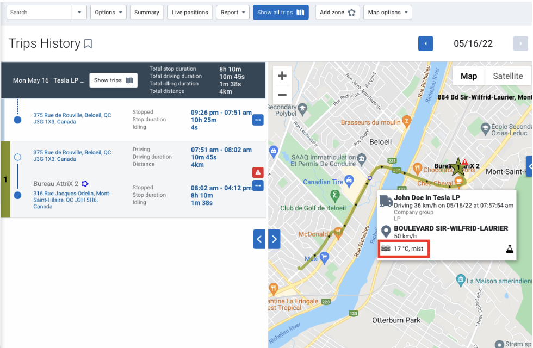Viewport: 533px width, 348px height.
Task: Click the stop time 08:02 am - 04:12 pm
Action: [x=221, y=188]
